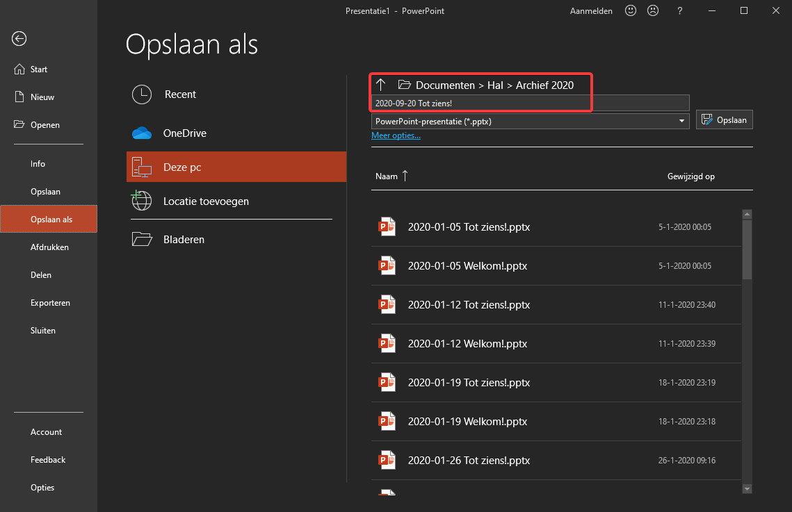Open the Afdrukken menu item
Viewport: 792px width, 512px height.
tap(49, 247)
